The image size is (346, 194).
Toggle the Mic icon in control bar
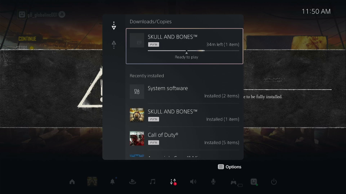213,182
